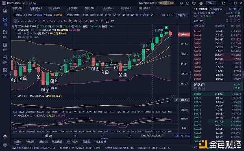This screenshot has height=151, width=244.
Task: Click the diamond VIP sidebar icon
Action: pyautogui.click(x=5, y=137)
